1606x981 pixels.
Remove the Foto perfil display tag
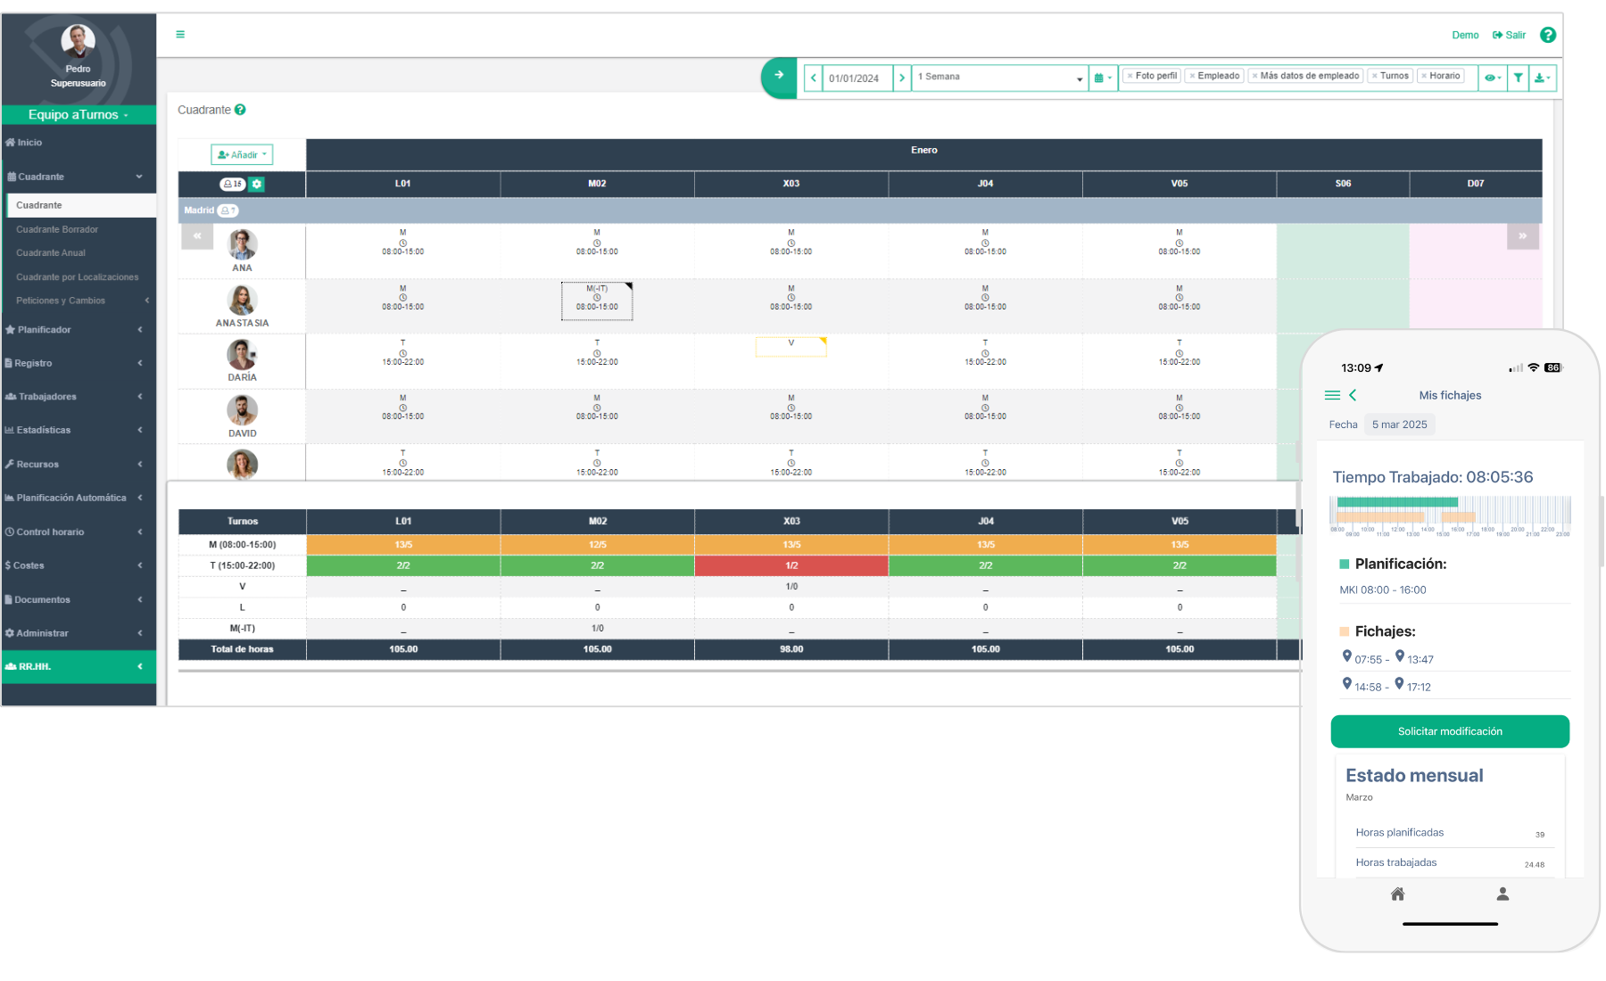1130,77
